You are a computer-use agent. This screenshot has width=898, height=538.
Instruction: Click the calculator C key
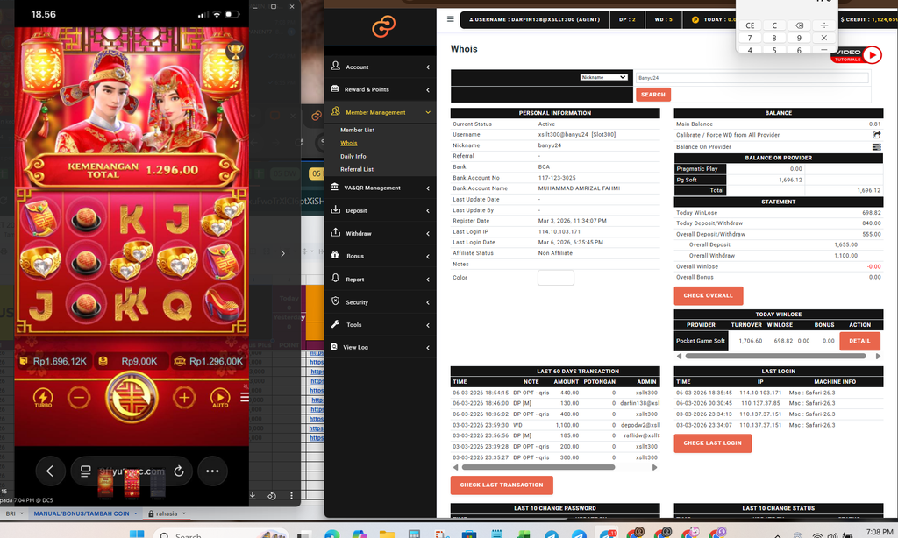774,25
